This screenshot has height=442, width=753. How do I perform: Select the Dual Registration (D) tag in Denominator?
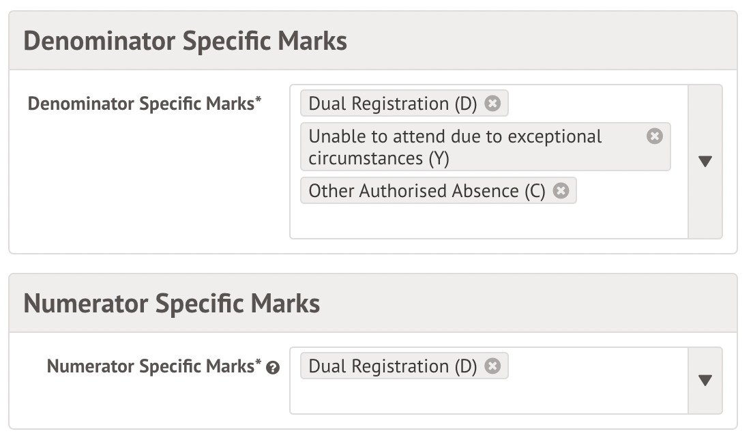(392, 104)
